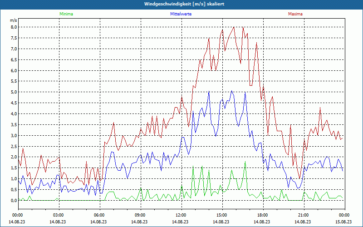Select the 15:00 time marker
The height and width of the screenshot is (227, 363).
pyautogui.click(x=222, y=215)
